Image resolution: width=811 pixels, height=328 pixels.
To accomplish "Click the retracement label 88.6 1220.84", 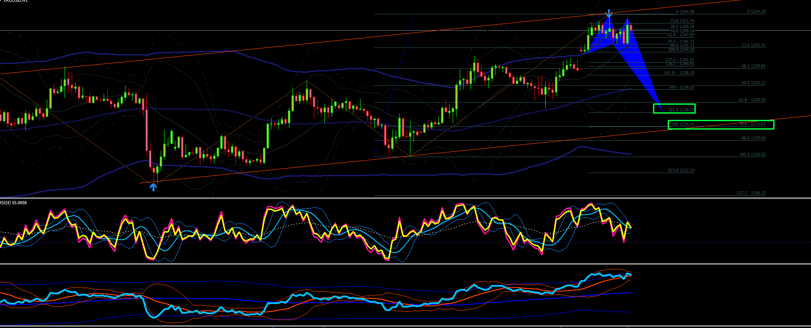I will (754, 138).
